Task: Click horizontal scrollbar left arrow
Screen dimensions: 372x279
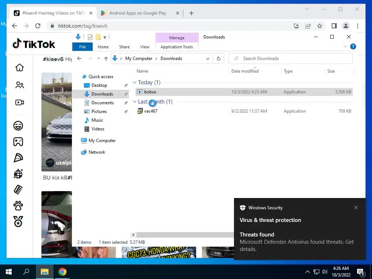Action: click(x=133, y=235)
